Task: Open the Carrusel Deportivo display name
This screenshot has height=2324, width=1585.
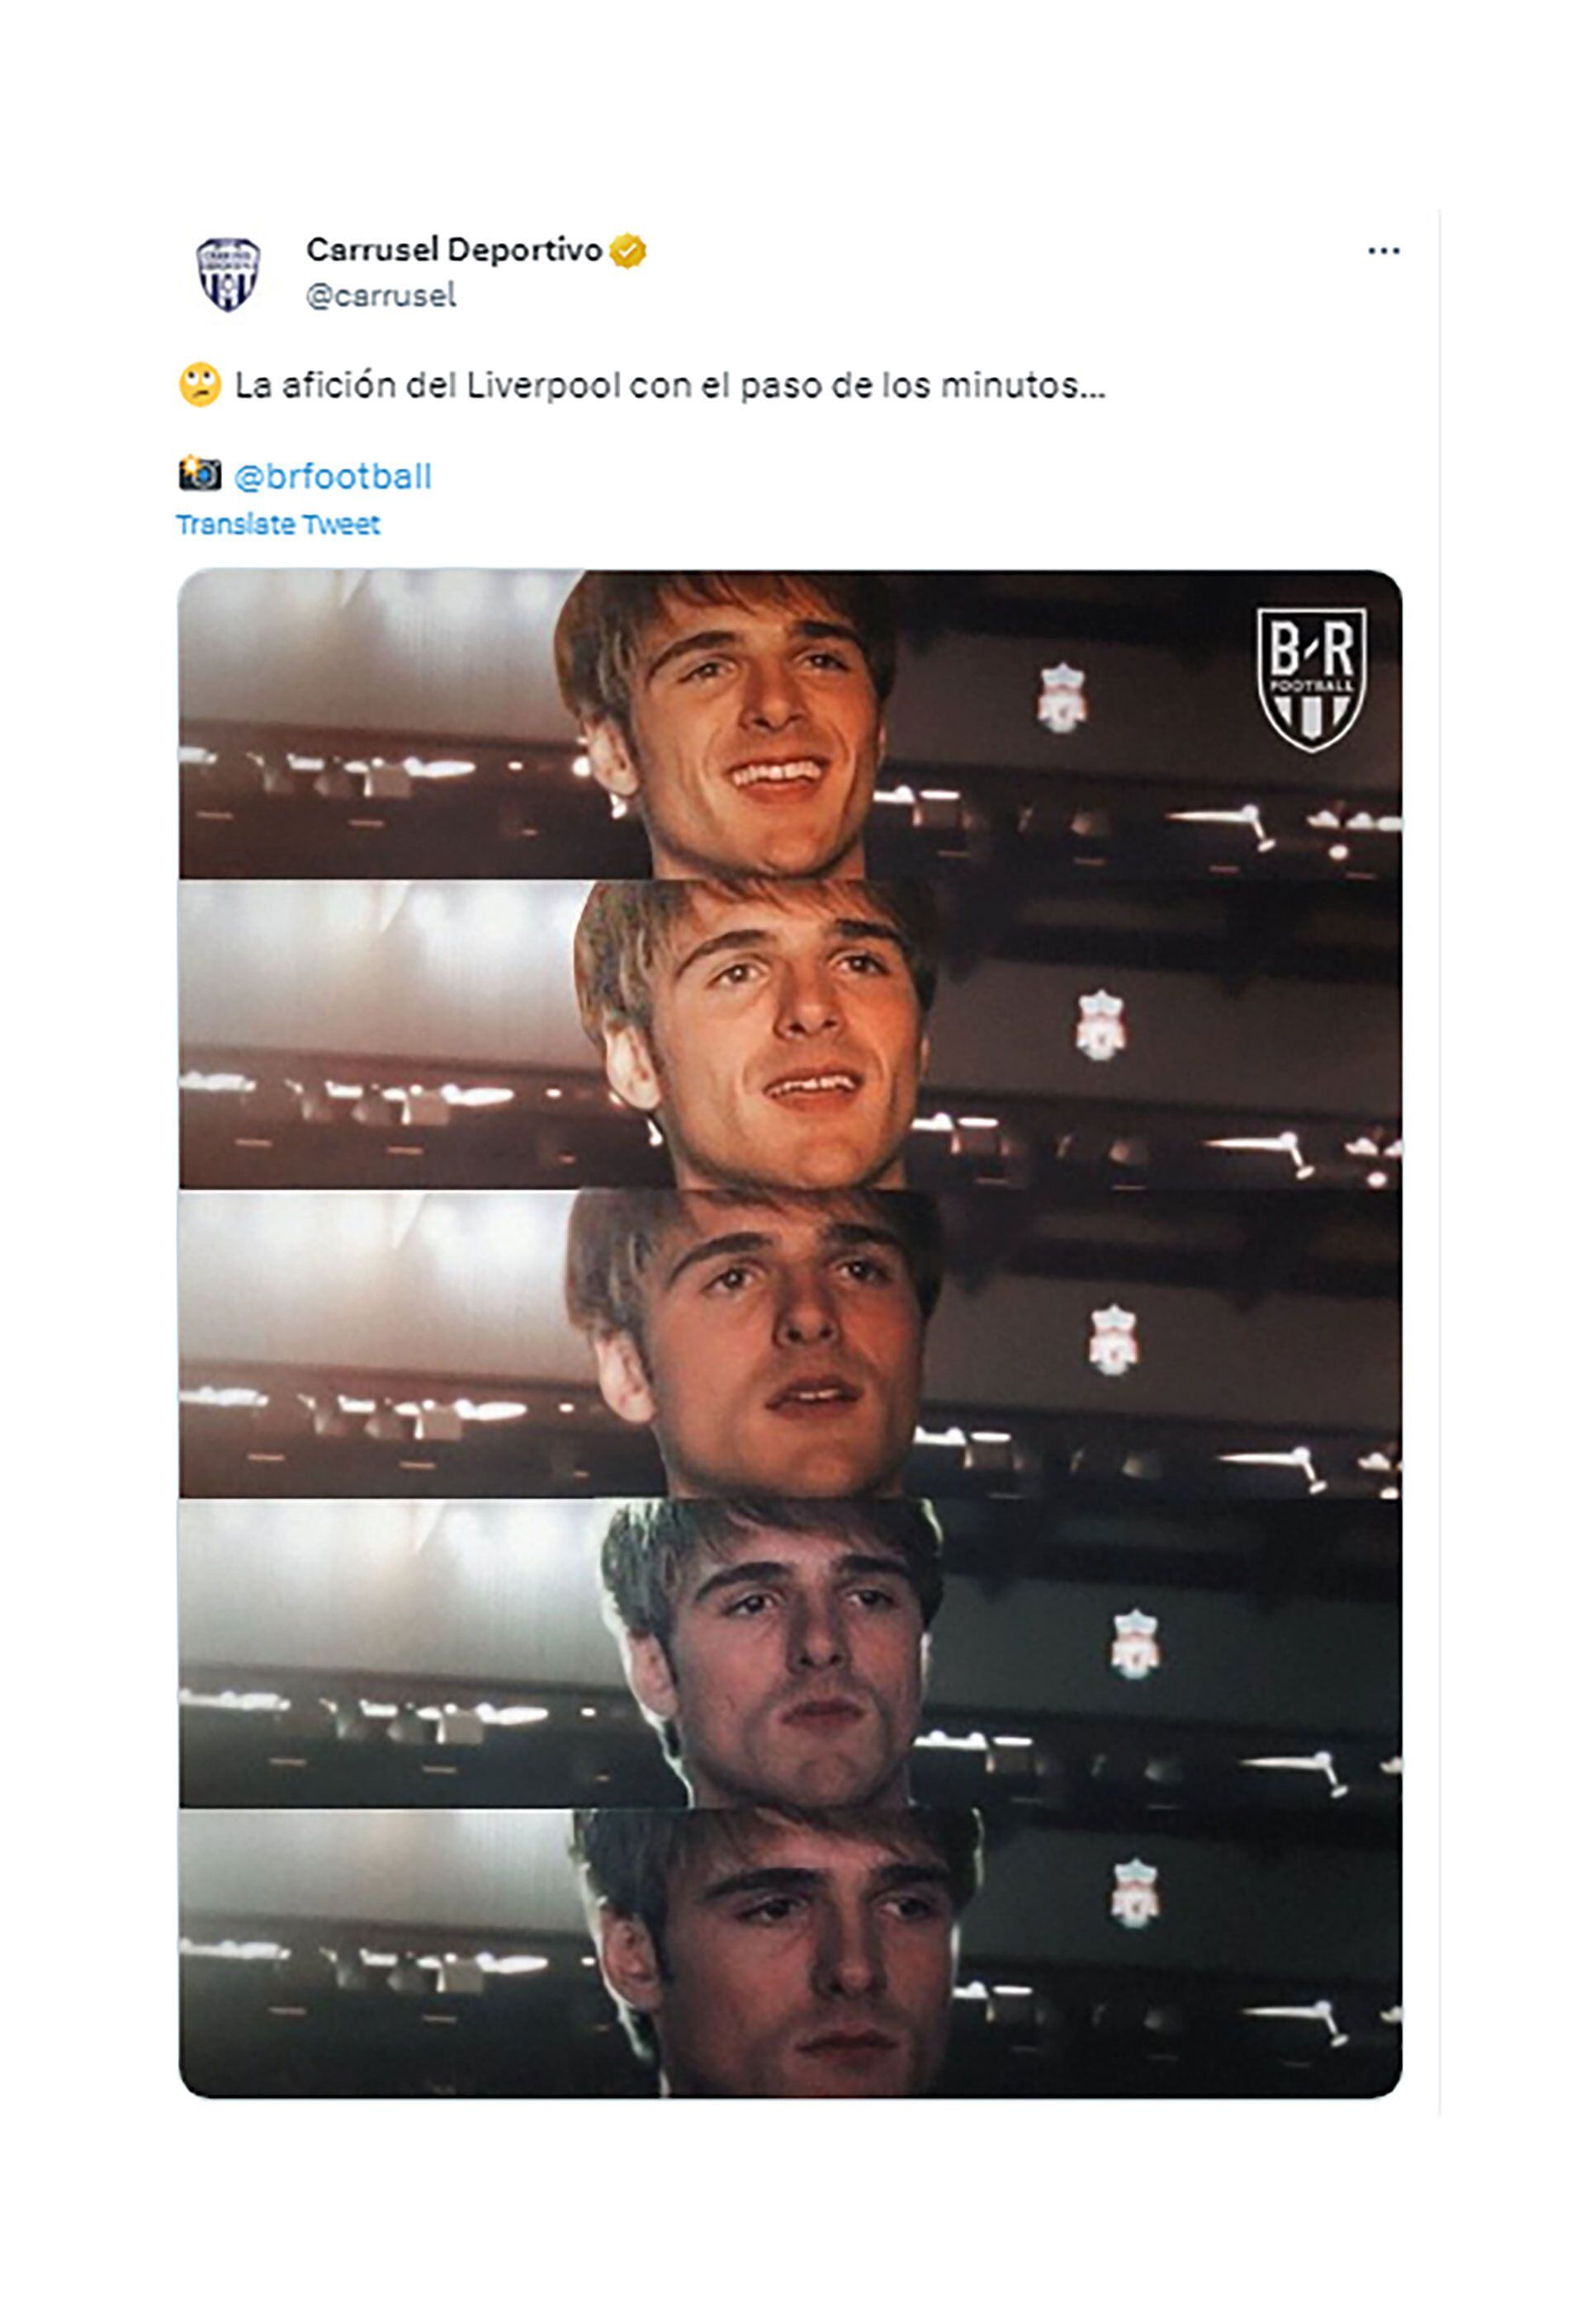Action: click(454, 250)
